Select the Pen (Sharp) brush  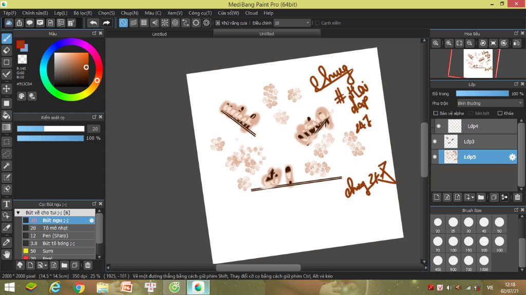pos(59,236)
